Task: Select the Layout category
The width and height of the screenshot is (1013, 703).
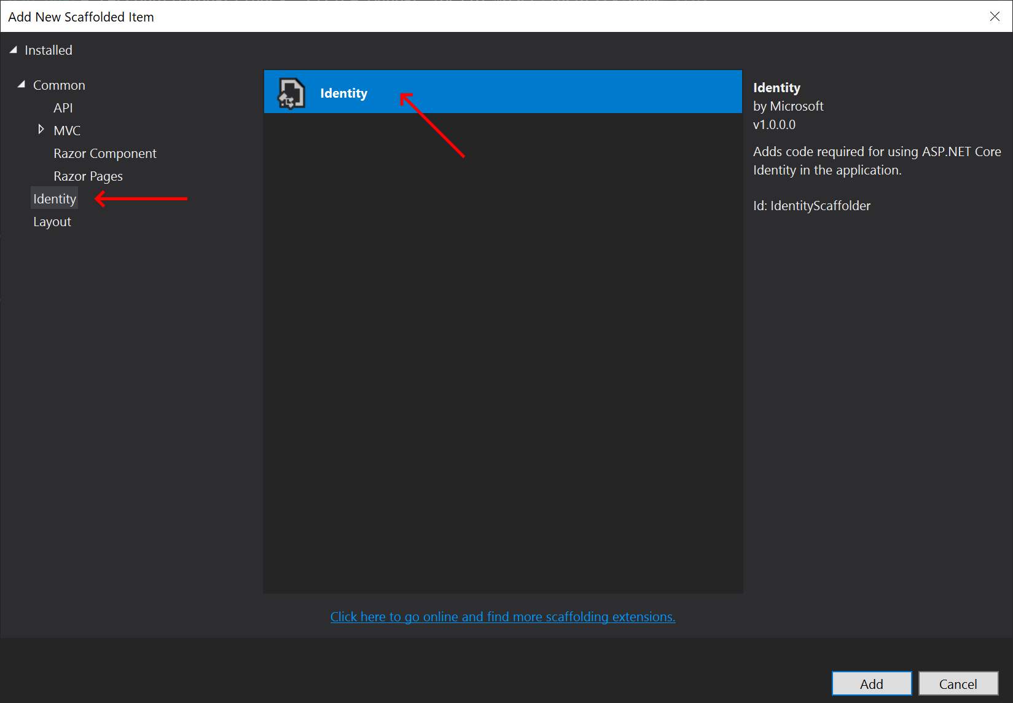Action: coord(52,221)
